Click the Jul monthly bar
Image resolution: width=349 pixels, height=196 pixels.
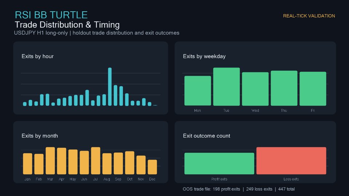[x=96, y=161]
